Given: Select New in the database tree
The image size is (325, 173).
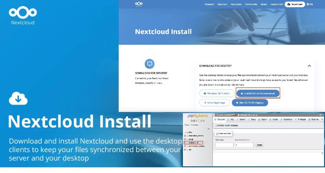Looking at the screenshot, I should click(191, 132).
